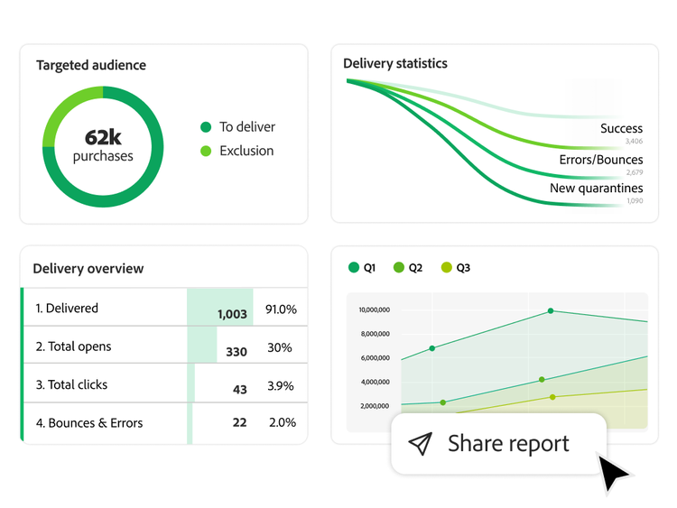Click the Exclusion legend color dot

coord(206,151)
